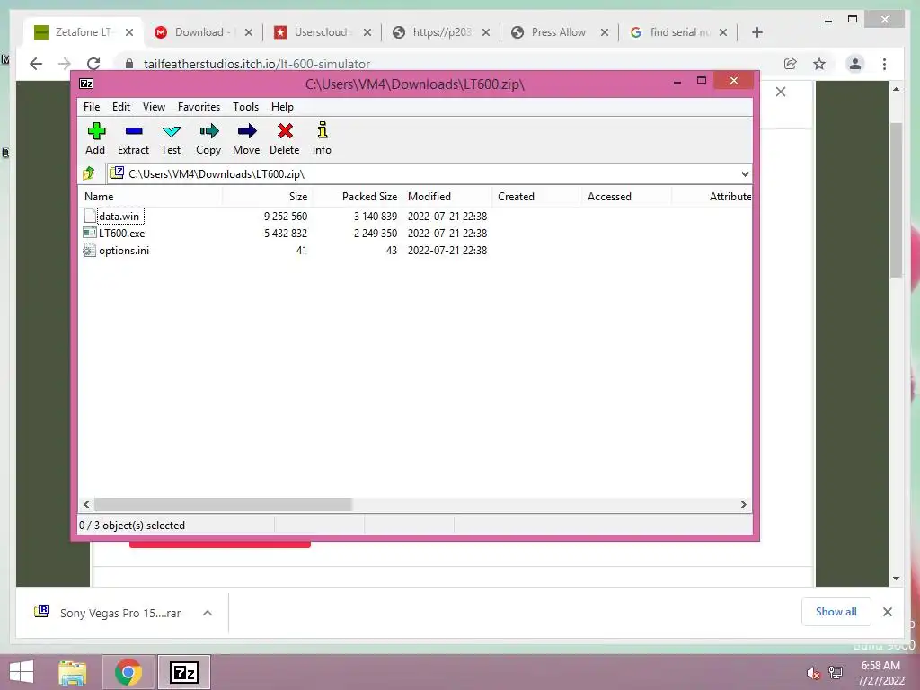Open Windows Start menu
The image size is (920, 690).
(22, 672)
